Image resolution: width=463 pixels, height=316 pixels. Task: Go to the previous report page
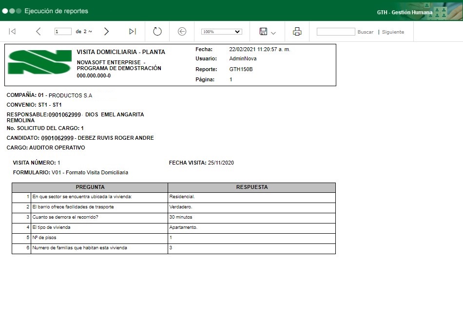coord(39,32)
